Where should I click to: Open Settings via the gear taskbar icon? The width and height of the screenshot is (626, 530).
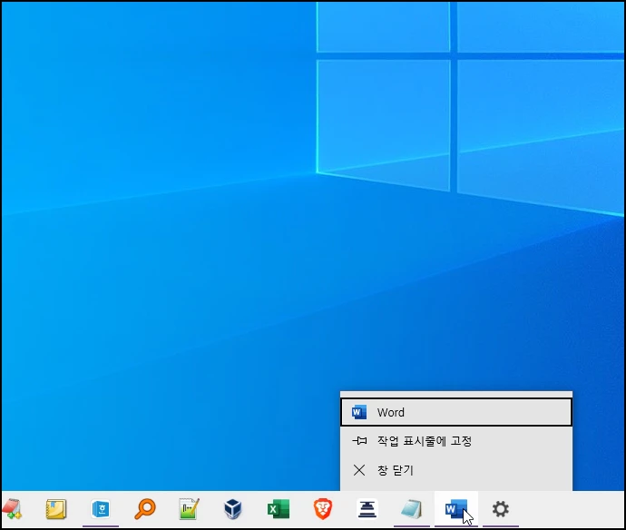[x=500, y=509]
